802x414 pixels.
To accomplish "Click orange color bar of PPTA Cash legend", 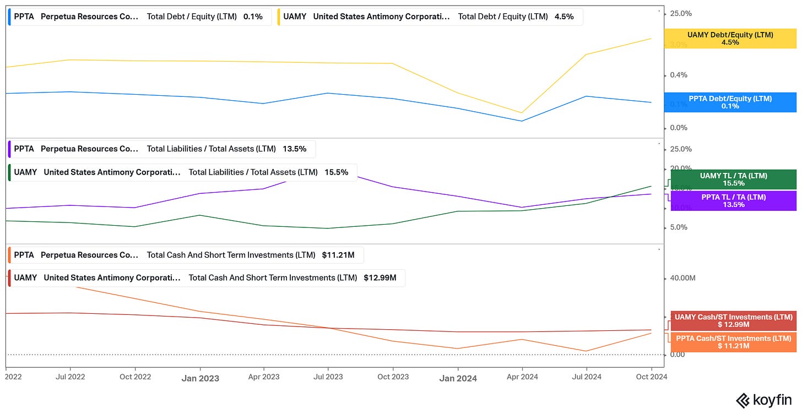I will [10, 255].
